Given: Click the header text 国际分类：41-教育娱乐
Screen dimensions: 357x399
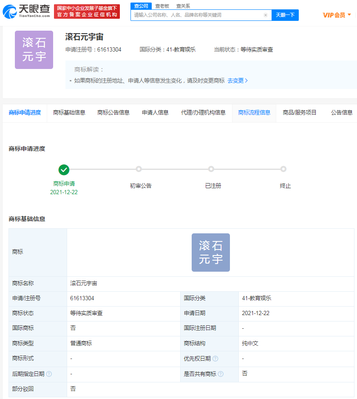Looking at the screenshot, I should (x=167, y=50).
